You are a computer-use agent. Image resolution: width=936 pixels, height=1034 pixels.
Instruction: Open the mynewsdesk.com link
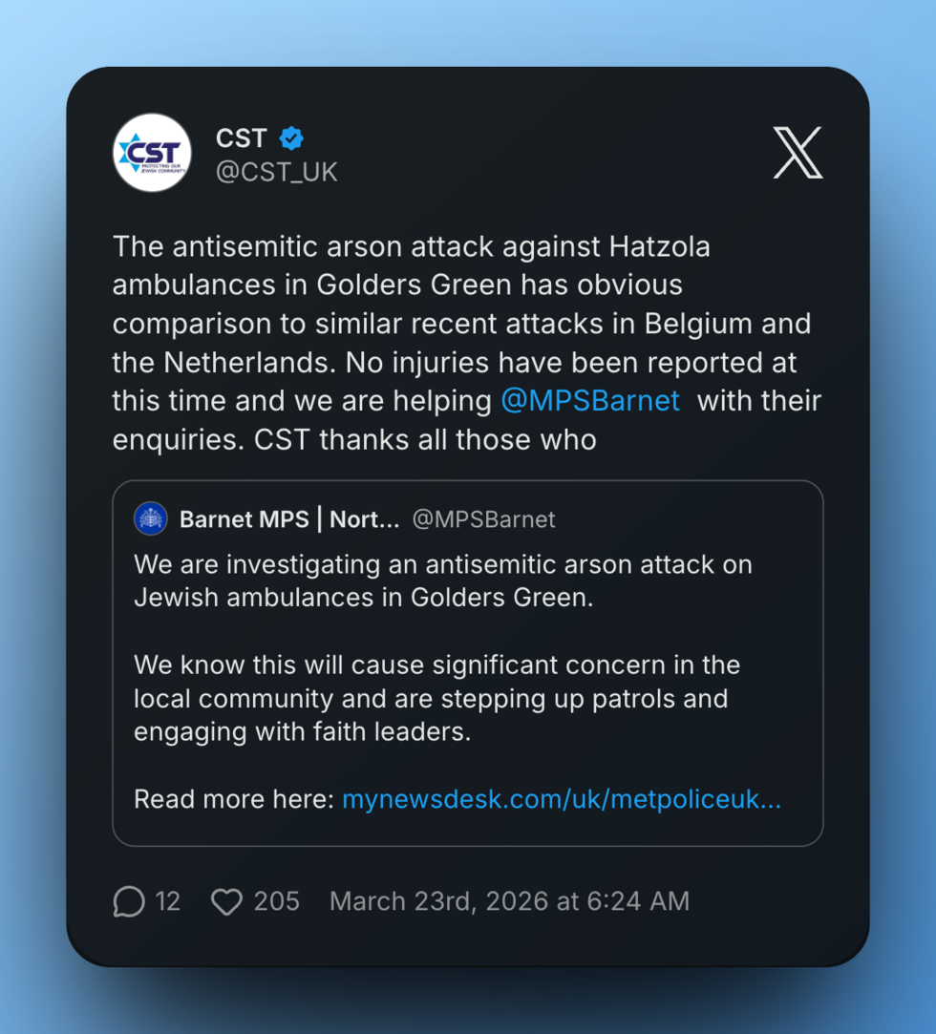562,798
